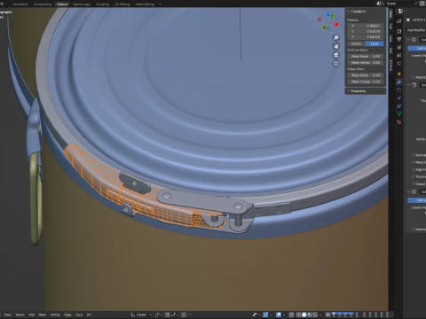Open the Material properties red sphere tab
Screen dimensions: 426x319
[399, 122]
